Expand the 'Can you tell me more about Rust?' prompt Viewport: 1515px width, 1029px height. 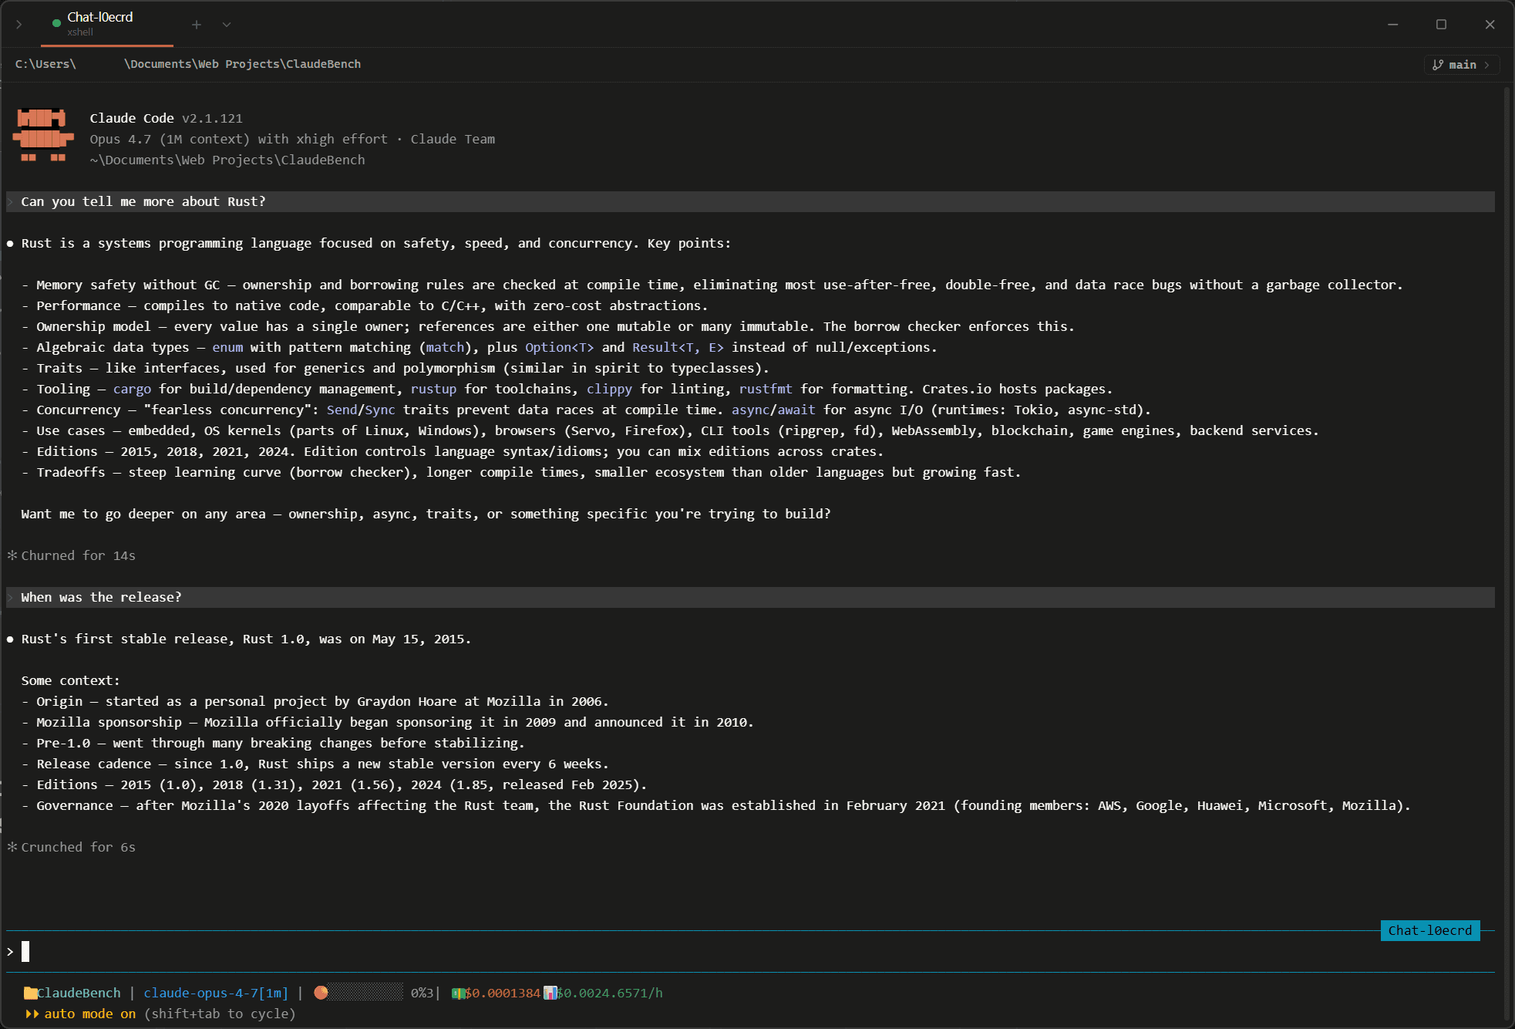[10, 201]
